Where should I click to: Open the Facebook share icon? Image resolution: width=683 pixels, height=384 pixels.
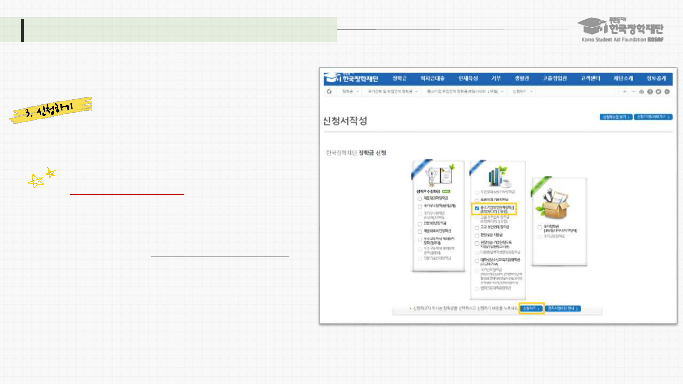pos(650,91)
